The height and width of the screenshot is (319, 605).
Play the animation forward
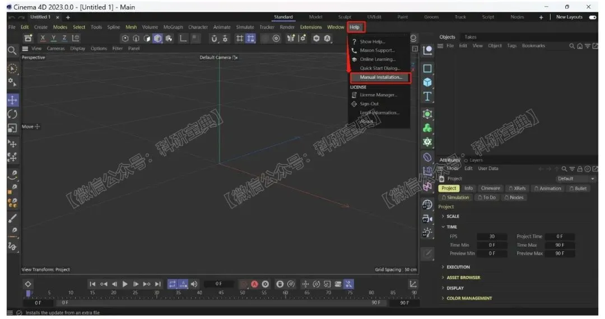tap(125, 284)
